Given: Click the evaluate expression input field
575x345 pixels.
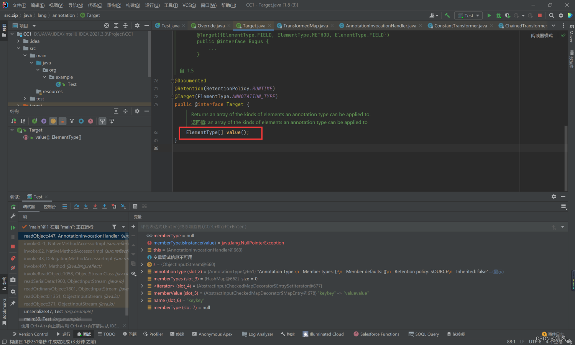Looking at the screenshot, I should point(345,227).
